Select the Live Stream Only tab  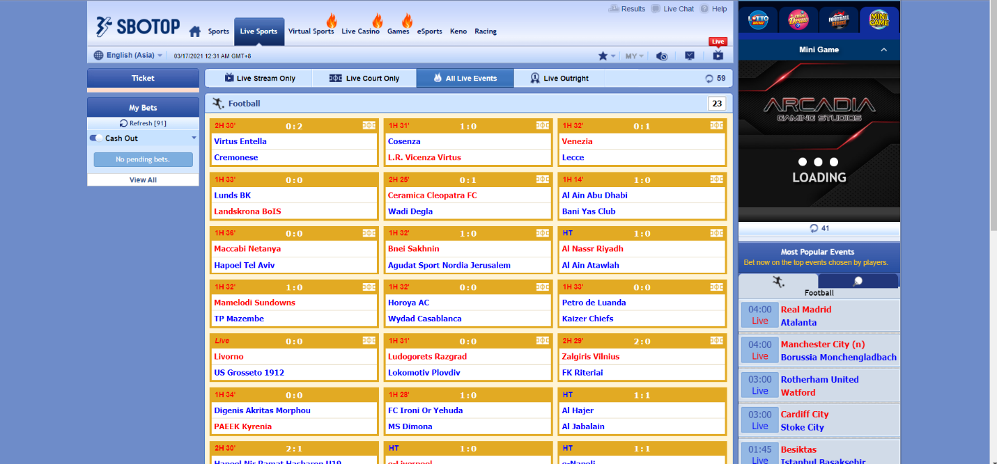[259, 79]
